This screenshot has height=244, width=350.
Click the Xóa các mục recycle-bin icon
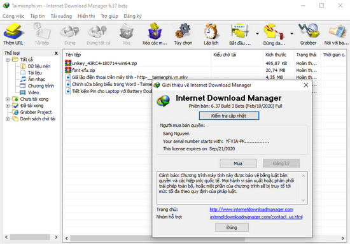point(155,31)
